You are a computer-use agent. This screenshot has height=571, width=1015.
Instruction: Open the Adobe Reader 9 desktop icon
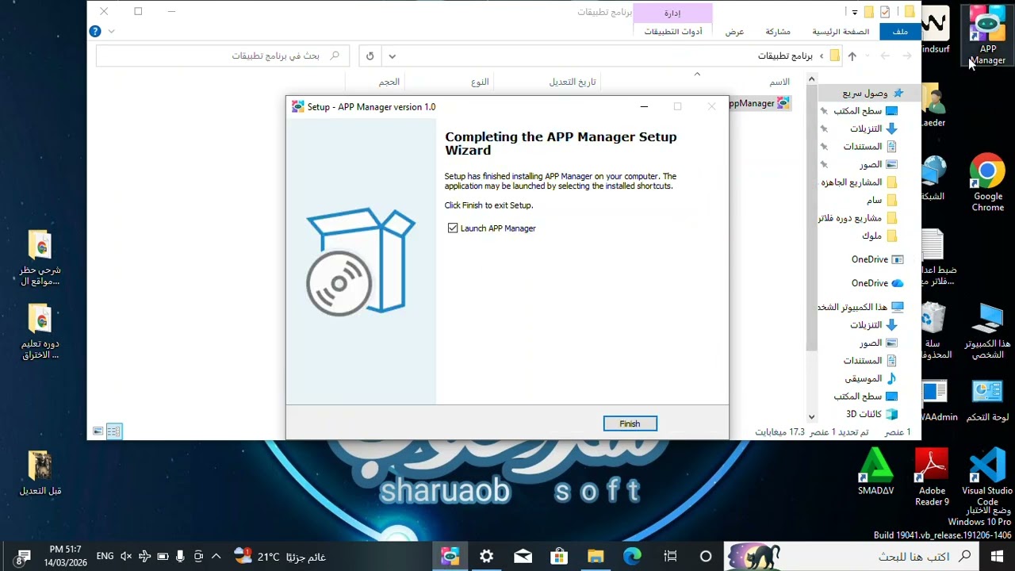(x=932, y=476)
